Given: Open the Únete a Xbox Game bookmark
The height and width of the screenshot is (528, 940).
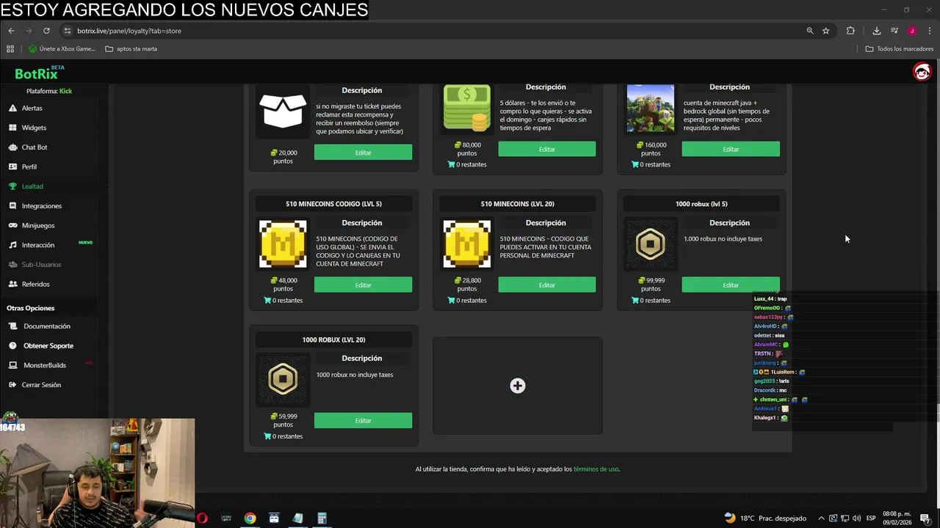Looking at the screenshot, I should (62, 49).
